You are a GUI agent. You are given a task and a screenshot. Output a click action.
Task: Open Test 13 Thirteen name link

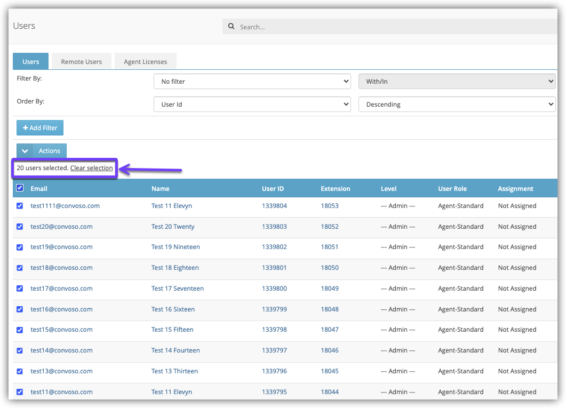click(x=175, y=371)
